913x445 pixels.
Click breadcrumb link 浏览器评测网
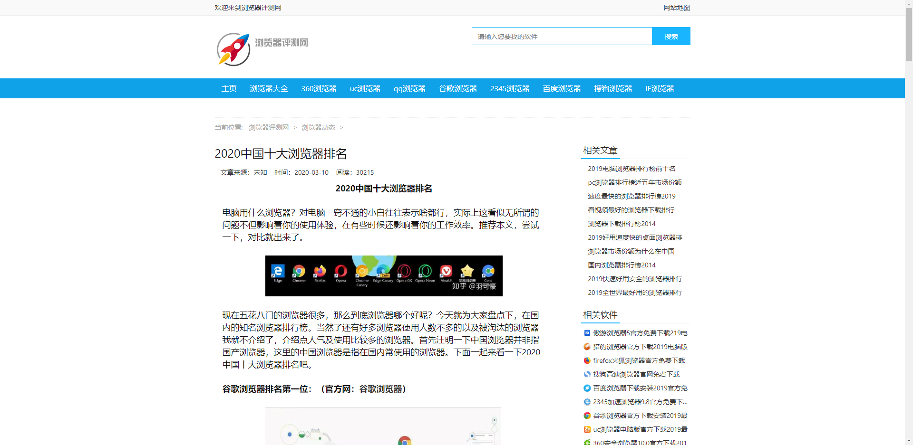(x=269, y=127)
